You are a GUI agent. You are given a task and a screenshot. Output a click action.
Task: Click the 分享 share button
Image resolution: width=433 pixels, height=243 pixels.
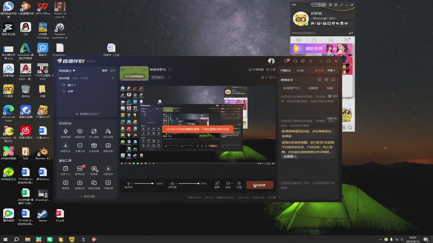[x=271, y=70]
